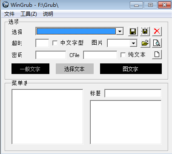
Task: Click the red X delete icon
Action: click(157, 31)
